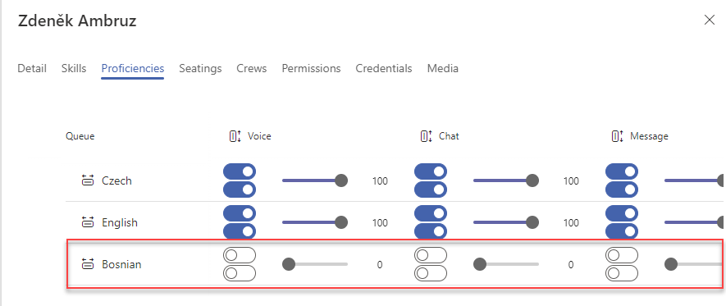Click the sort icon beside Message column
The image size is (726, 306).
tap(618, 136)
